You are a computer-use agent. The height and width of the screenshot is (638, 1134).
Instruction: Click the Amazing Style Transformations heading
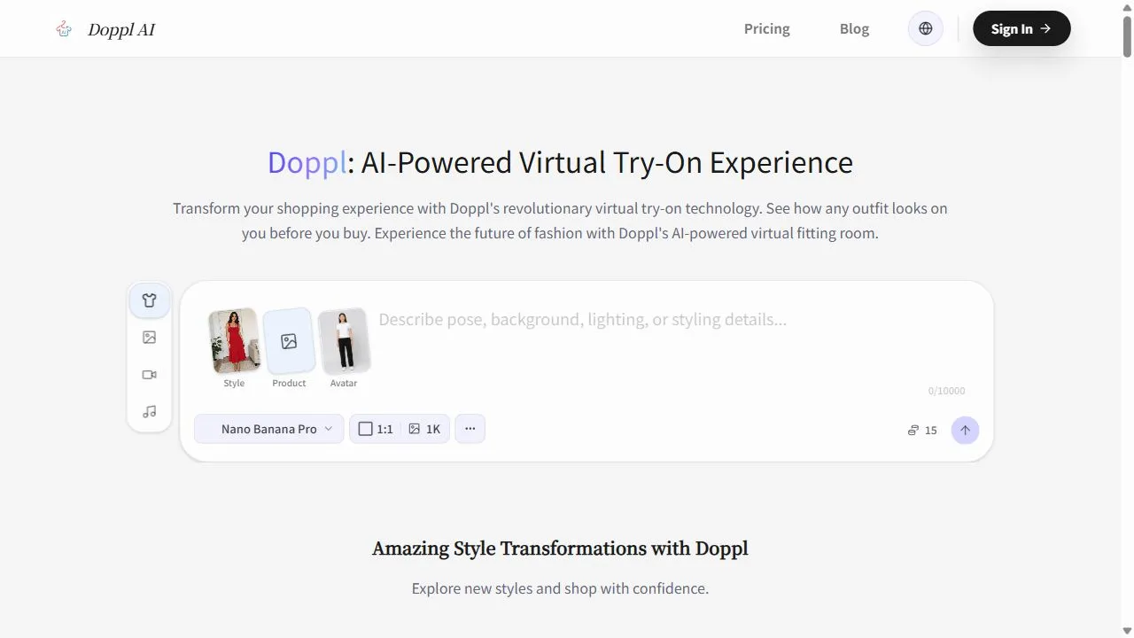point(560,549)
